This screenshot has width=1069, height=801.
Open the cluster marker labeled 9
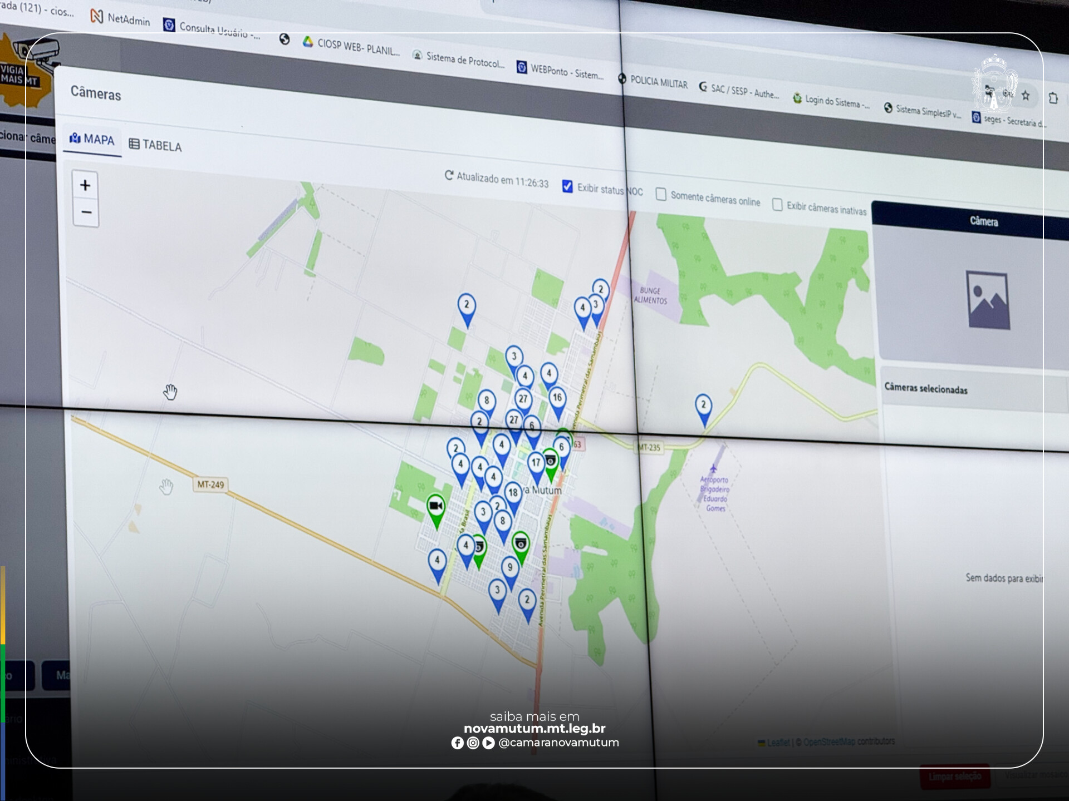pyautogui.click(x=510, y=568)
